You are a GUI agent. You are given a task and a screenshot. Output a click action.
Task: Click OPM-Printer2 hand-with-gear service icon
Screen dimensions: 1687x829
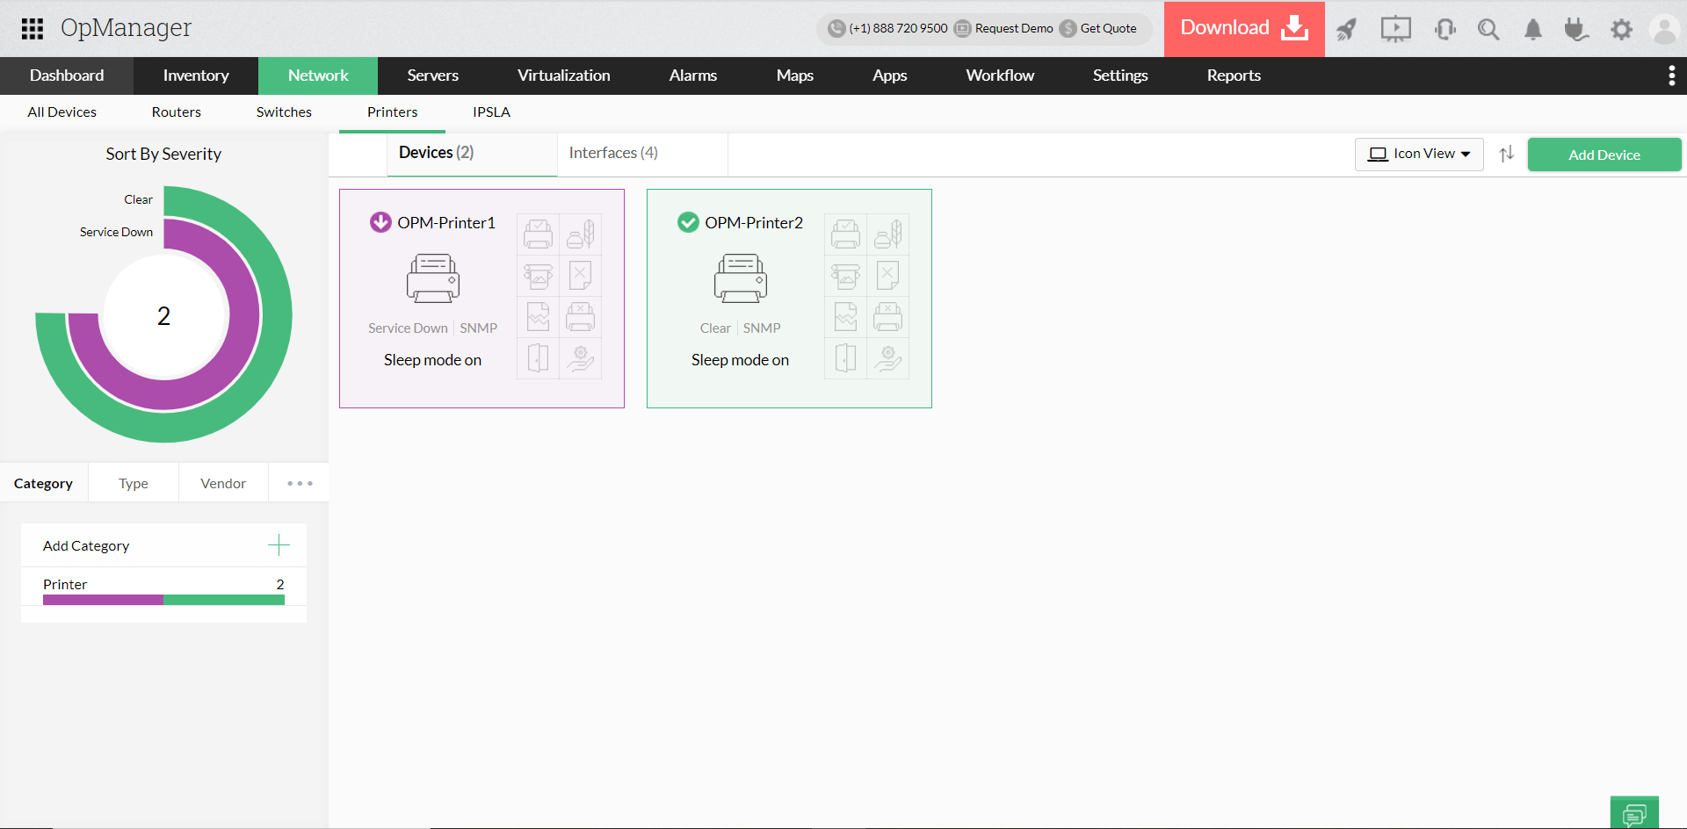[x=887, y=358]
